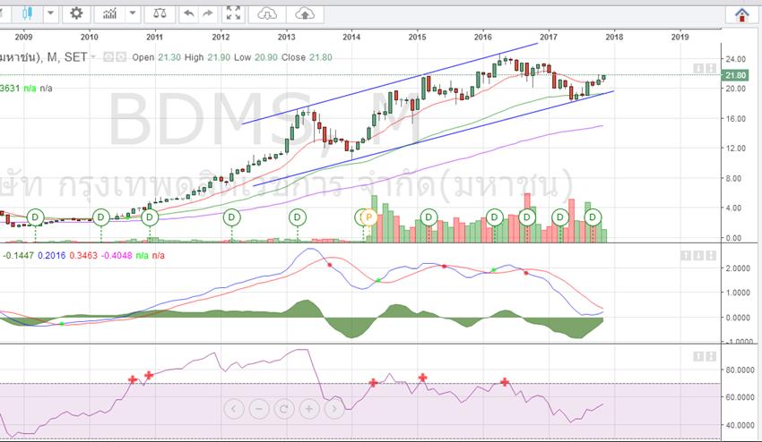
Task: Move the MACD pane up
Action: point(686,255)
